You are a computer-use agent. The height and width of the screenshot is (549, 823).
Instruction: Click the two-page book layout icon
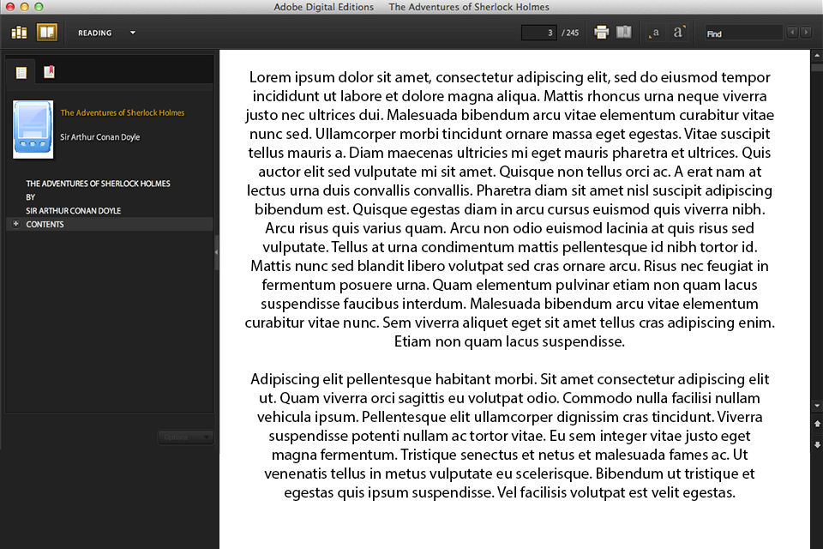625,32
